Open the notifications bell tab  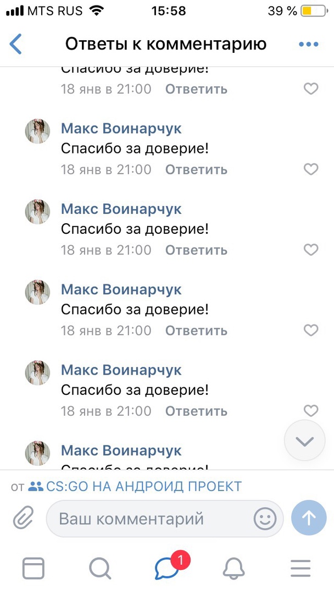[x=233, y=568]
